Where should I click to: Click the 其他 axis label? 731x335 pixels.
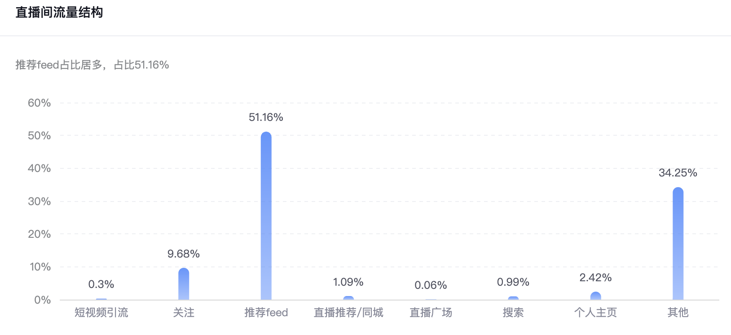[678, 313]
